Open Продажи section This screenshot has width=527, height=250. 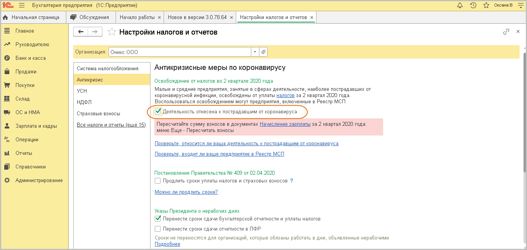pyautogui.click(x=34, y=72)
